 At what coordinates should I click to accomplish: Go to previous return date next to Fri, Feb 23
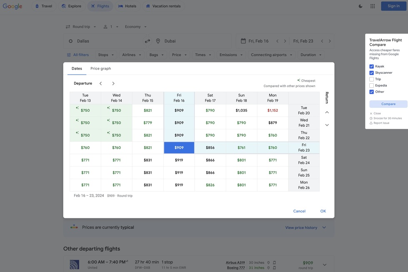click(x=322, y=41)
